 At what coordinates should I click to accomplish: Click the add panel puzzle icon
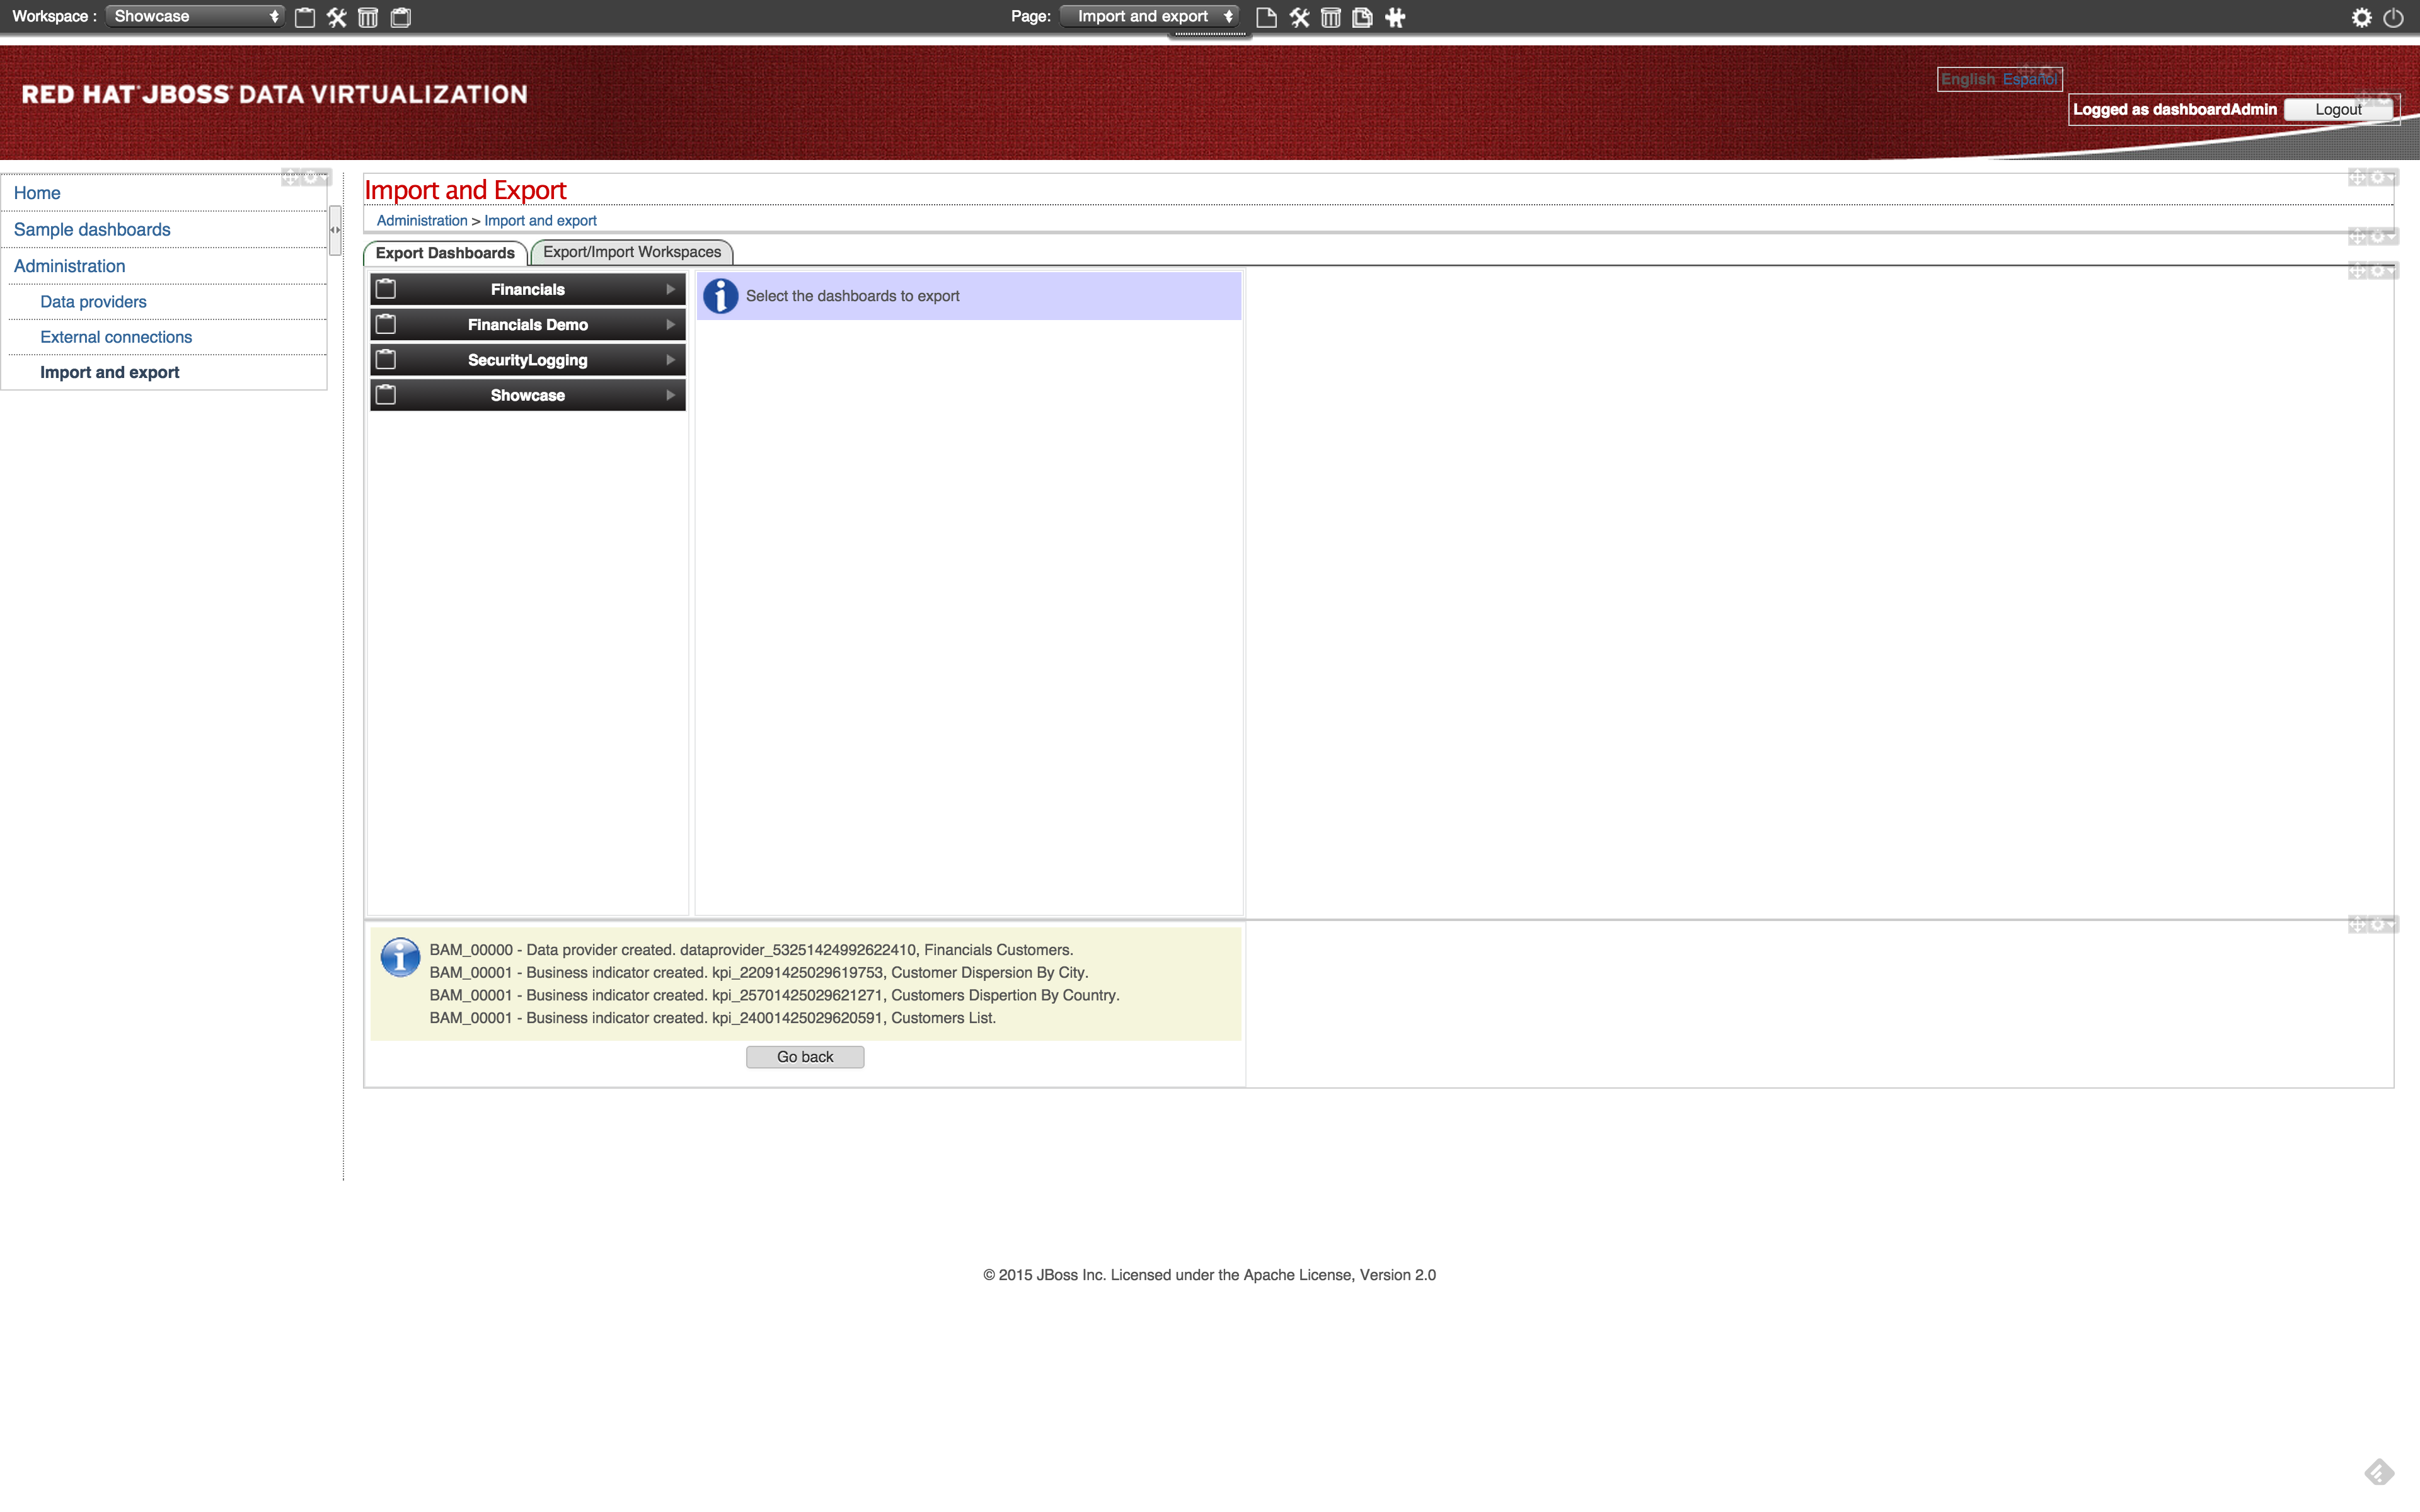coord(1395,17)
